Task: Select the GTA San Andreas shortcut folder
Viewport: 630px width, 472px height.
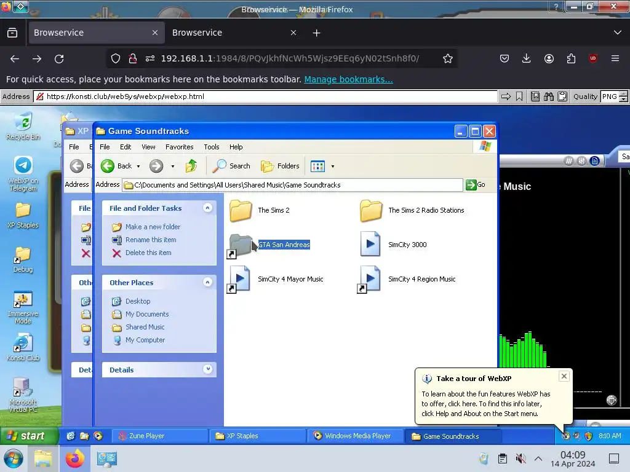Action: 269,245
